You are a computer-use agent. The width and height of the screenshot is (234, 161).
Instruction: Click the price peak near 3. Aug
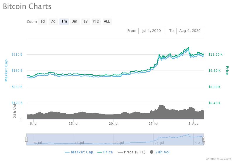coord(189,47)
